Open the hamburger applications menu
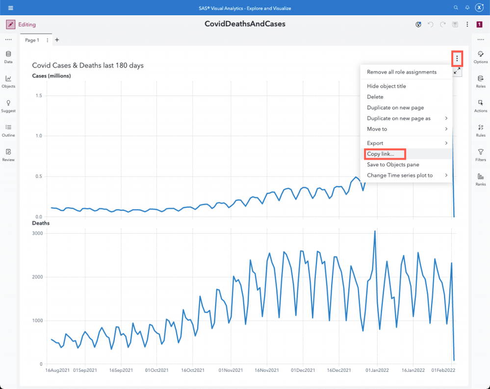The image size is (490, 389). tap(10, 8)
